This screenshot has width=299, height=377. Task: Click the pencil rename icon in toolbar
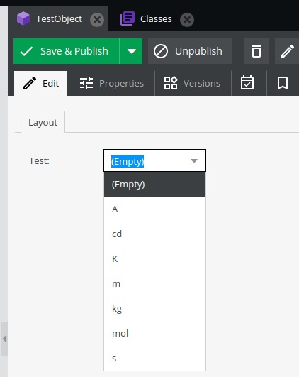287,51
